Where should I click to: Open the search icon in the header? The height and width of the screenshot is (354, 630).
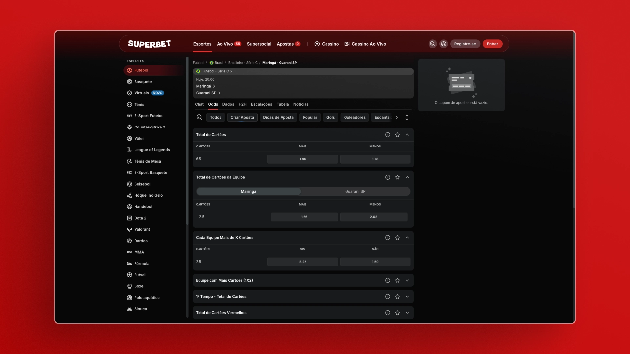tap(432, 44)
